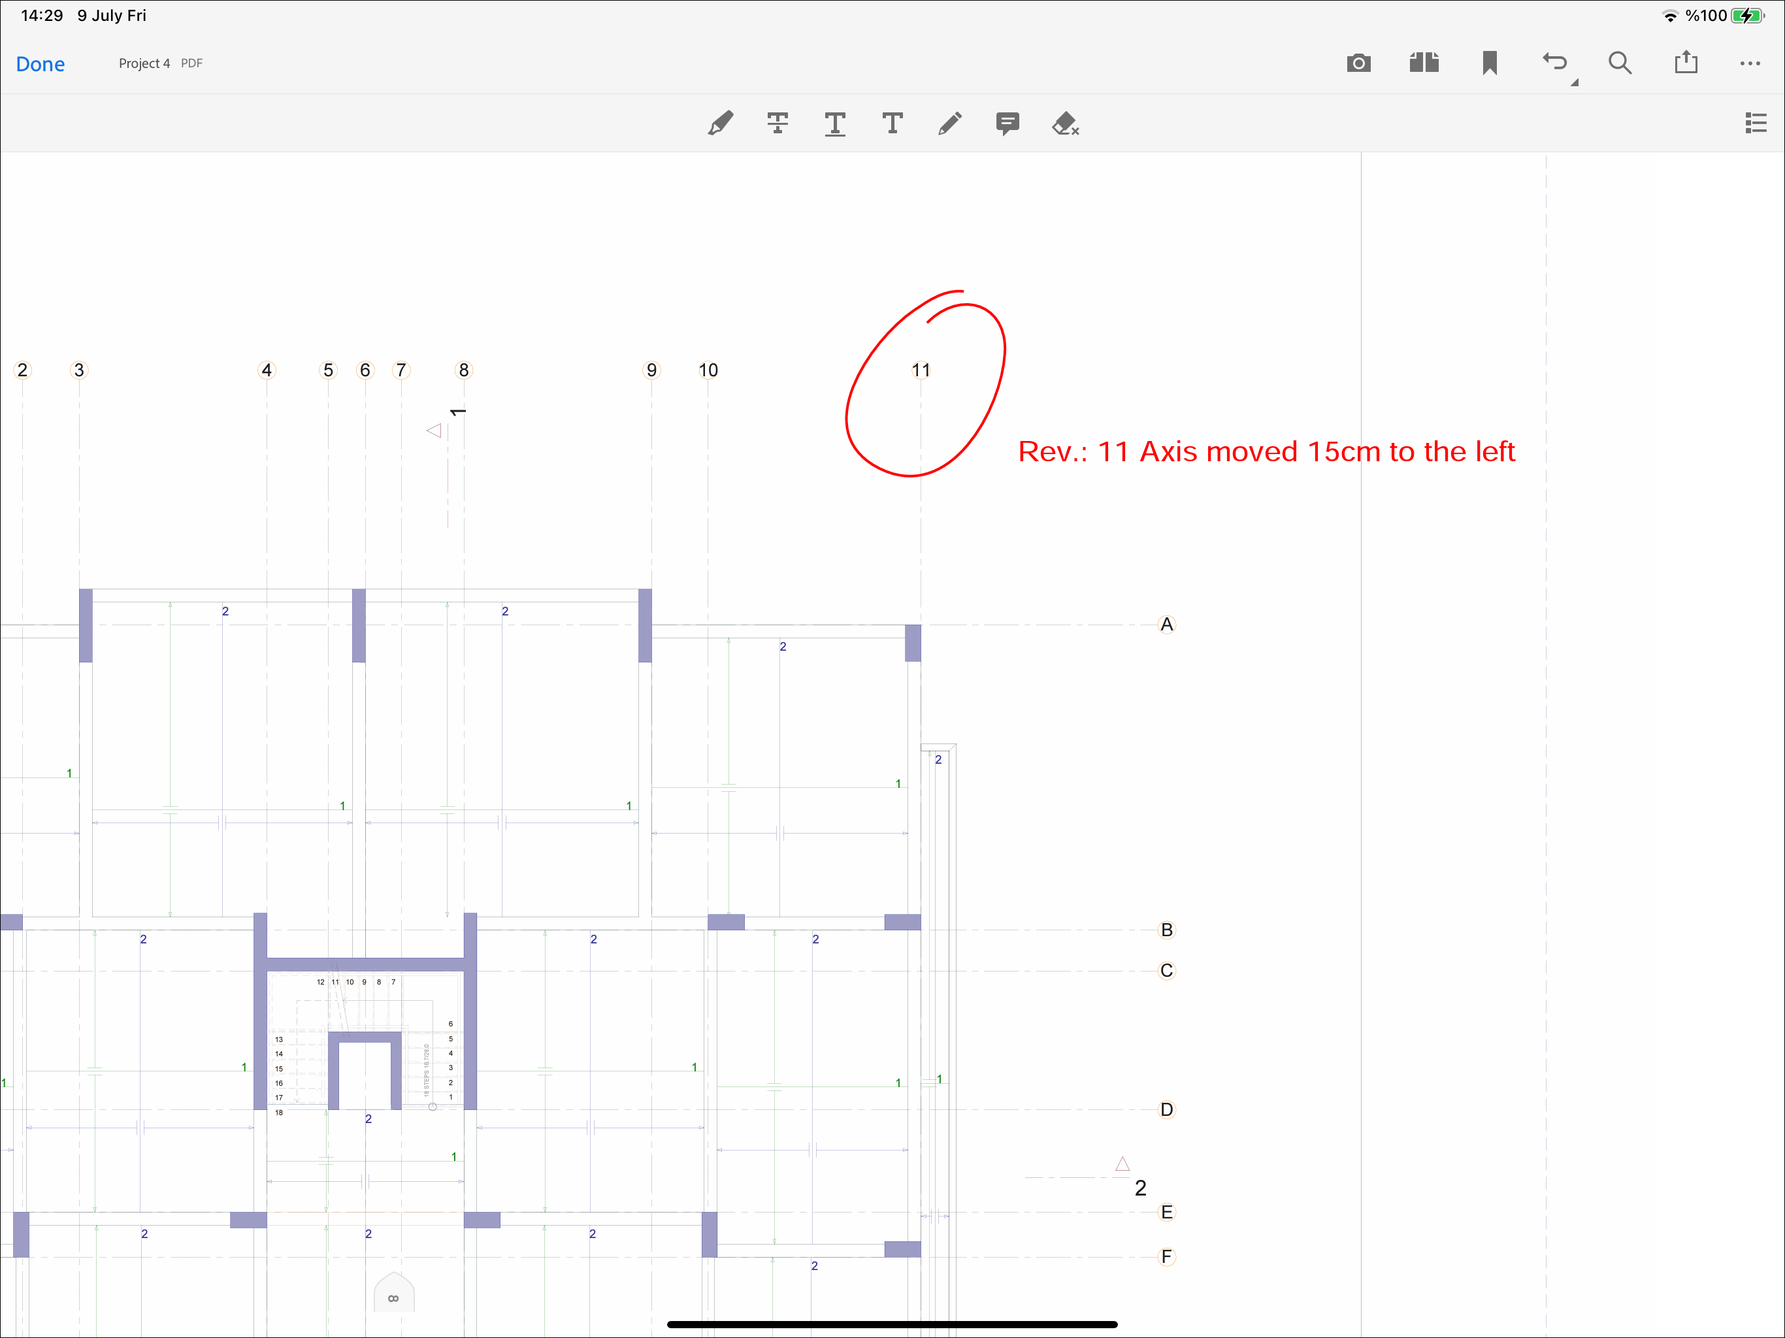
Task: Tap the camera snapshot icon
Action: click(x=1359, y=63)
